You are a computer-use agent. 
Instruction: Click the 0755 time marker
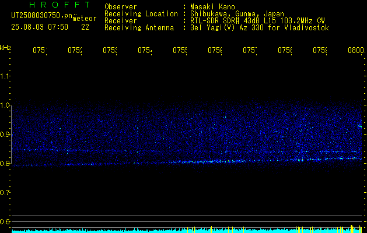[180, 51]
